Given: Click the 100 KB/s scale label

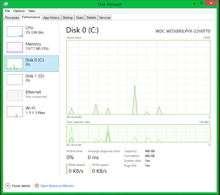Looking at the screenshot, I should pyautogui.click(x=204, y=122).
